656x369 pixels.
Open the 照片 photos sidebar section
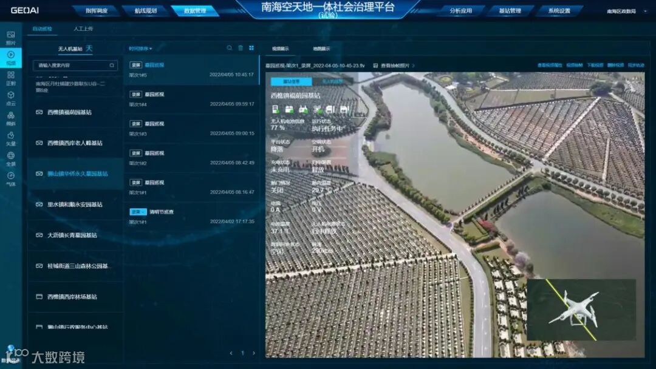click(11, 38)
